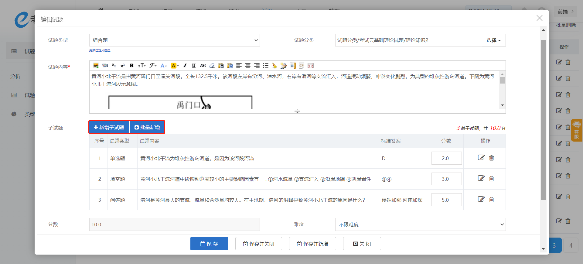Apply italic formatting in editor

[x=185, y=66]
